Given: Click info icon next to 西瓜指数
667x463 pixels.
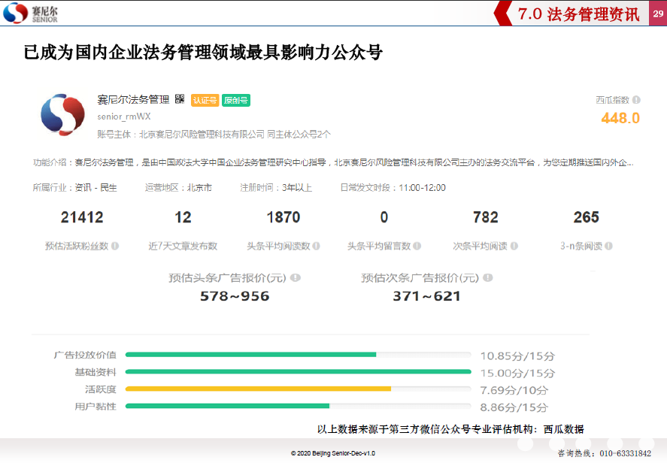Looking at the screenshot, I should coord(636,100).
